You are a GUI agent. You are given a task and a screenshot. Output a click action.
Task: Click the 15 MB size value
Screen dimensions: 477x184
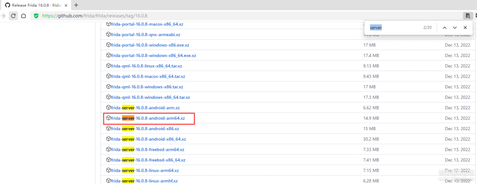369,129
